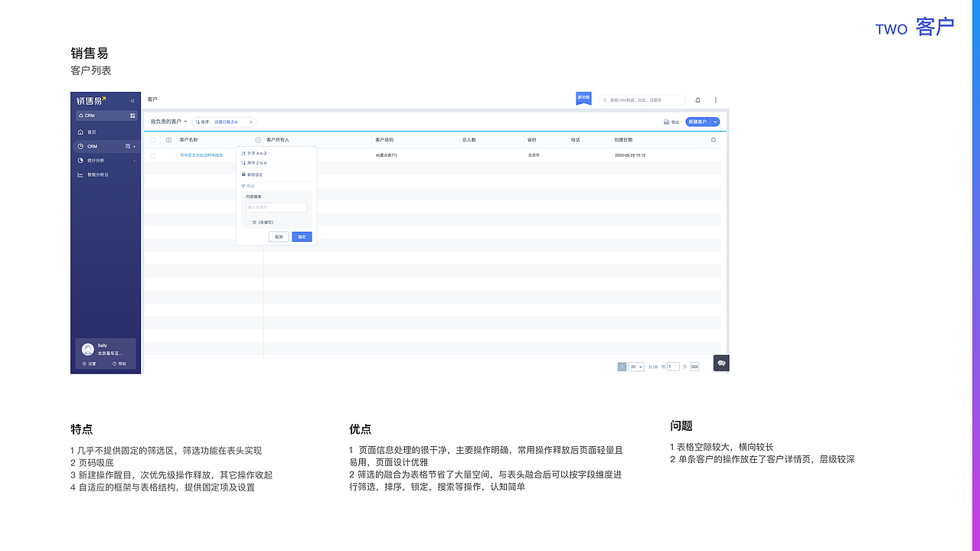Expand 统计分析 submenu arrow
The image size is (980, 551).
point(134,161)
